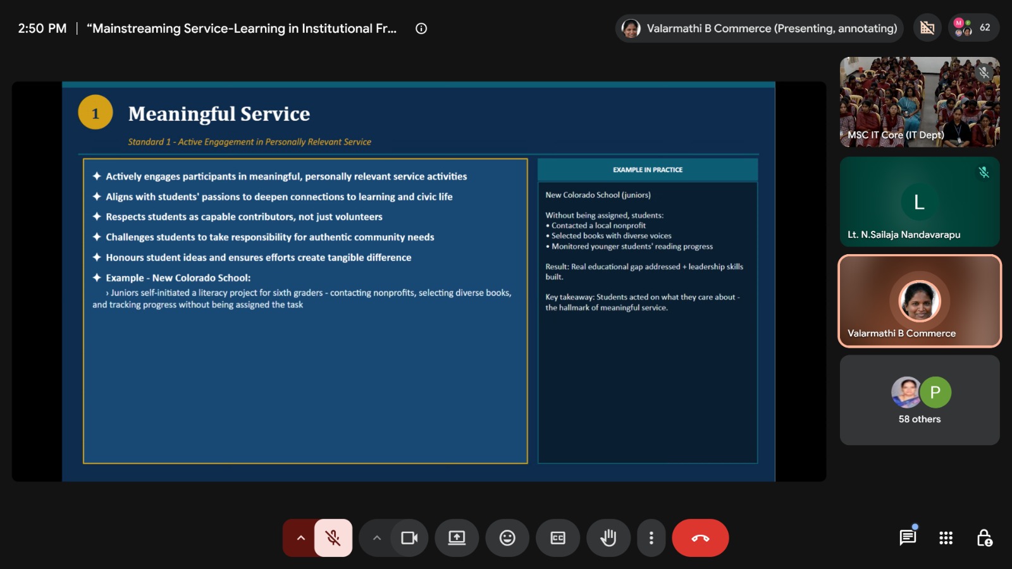This screenshot has height=569, width=1012.
Task: Unmute the microphone
Action: [333, 538]
